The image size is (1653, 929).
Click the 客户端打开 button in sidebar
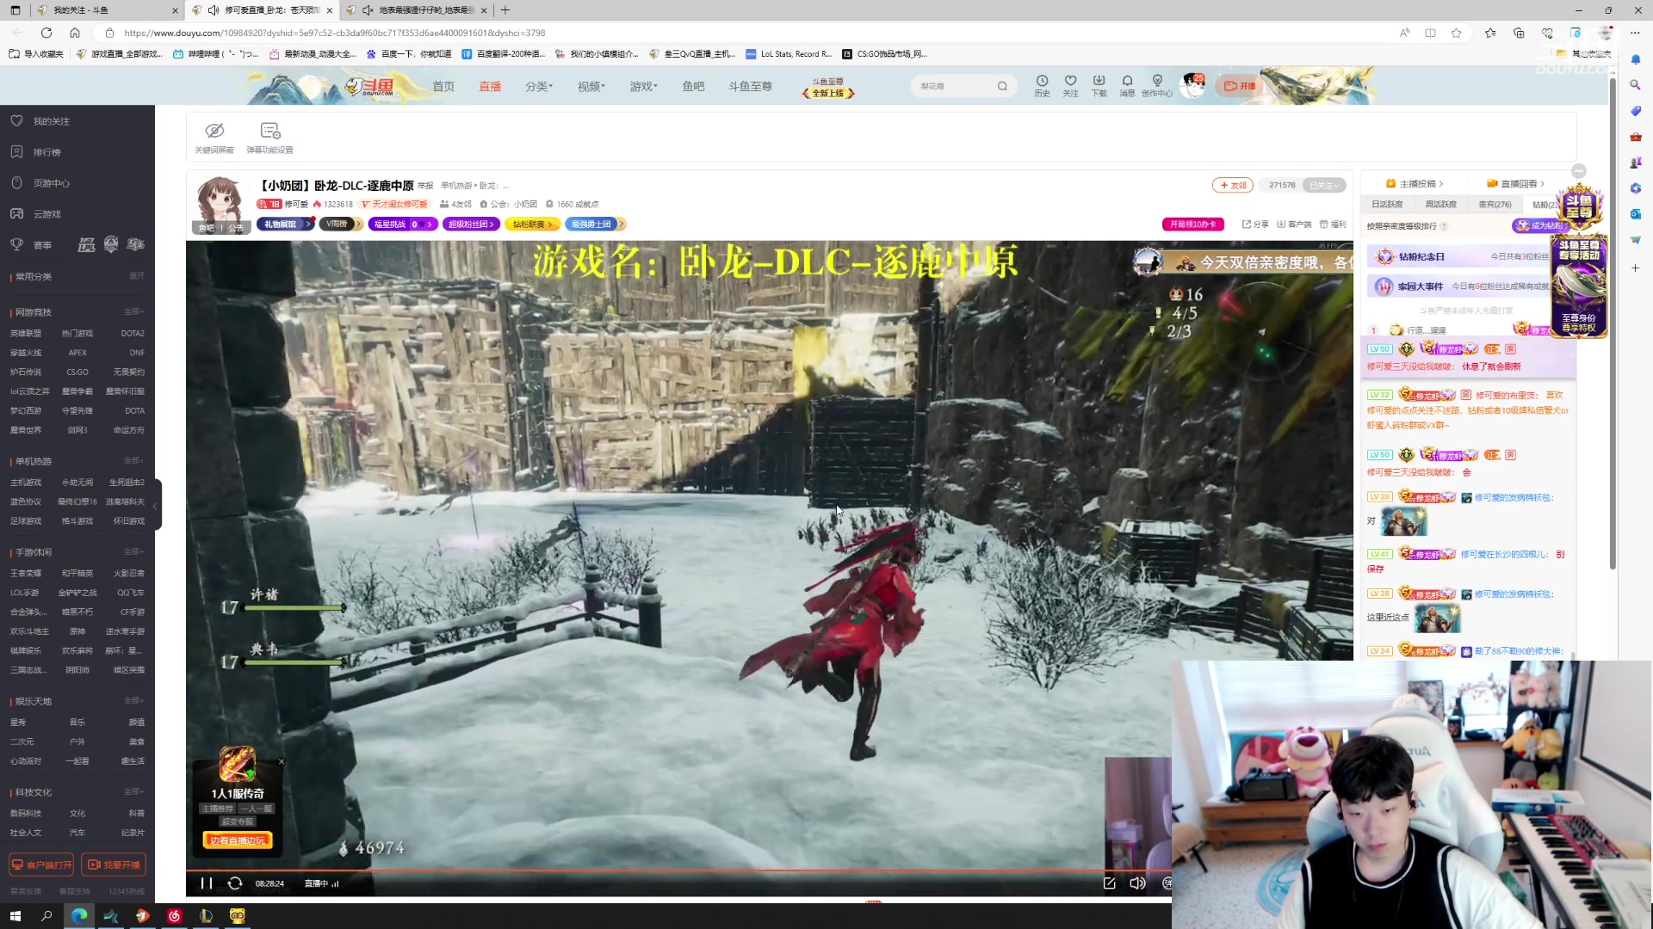point(42,864)
